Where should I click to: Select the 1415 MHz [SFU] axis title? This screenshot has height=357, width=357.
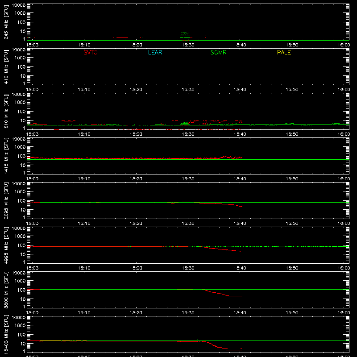(6, 156)
